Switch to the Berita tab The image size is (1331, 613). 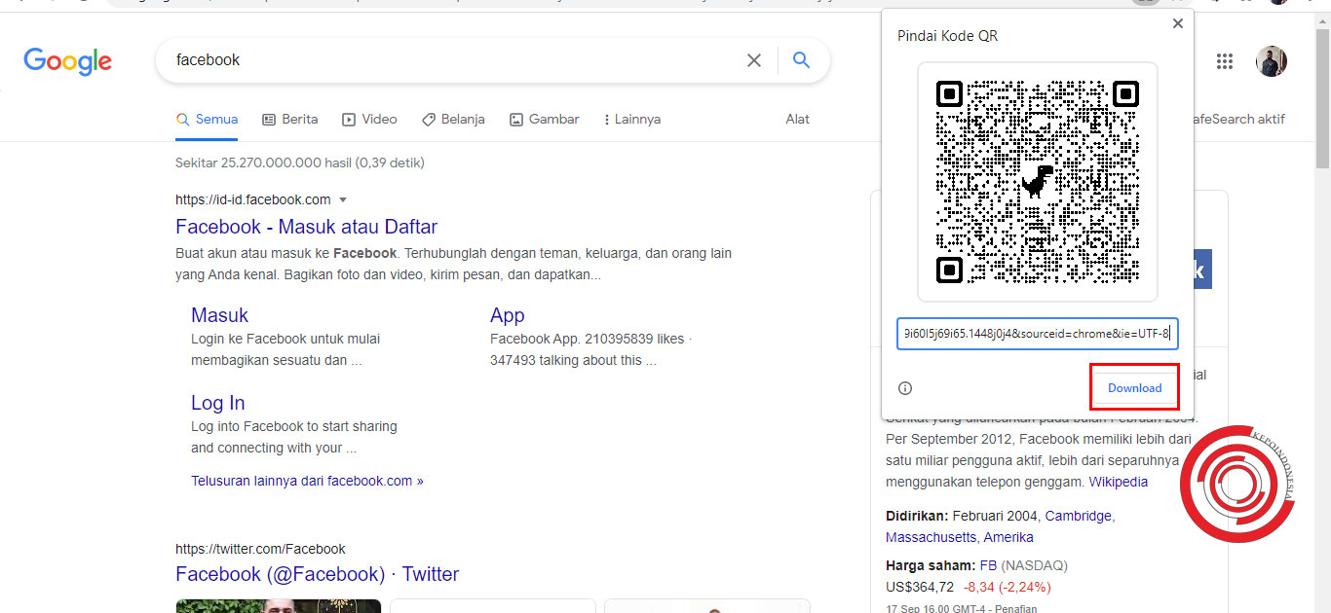coord(289,119)
